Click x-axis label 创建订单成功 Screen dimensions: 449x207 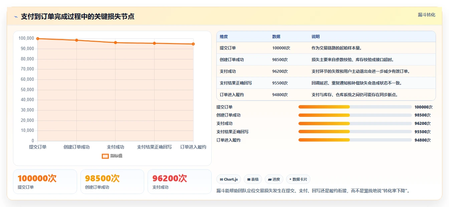pos(76,147)
